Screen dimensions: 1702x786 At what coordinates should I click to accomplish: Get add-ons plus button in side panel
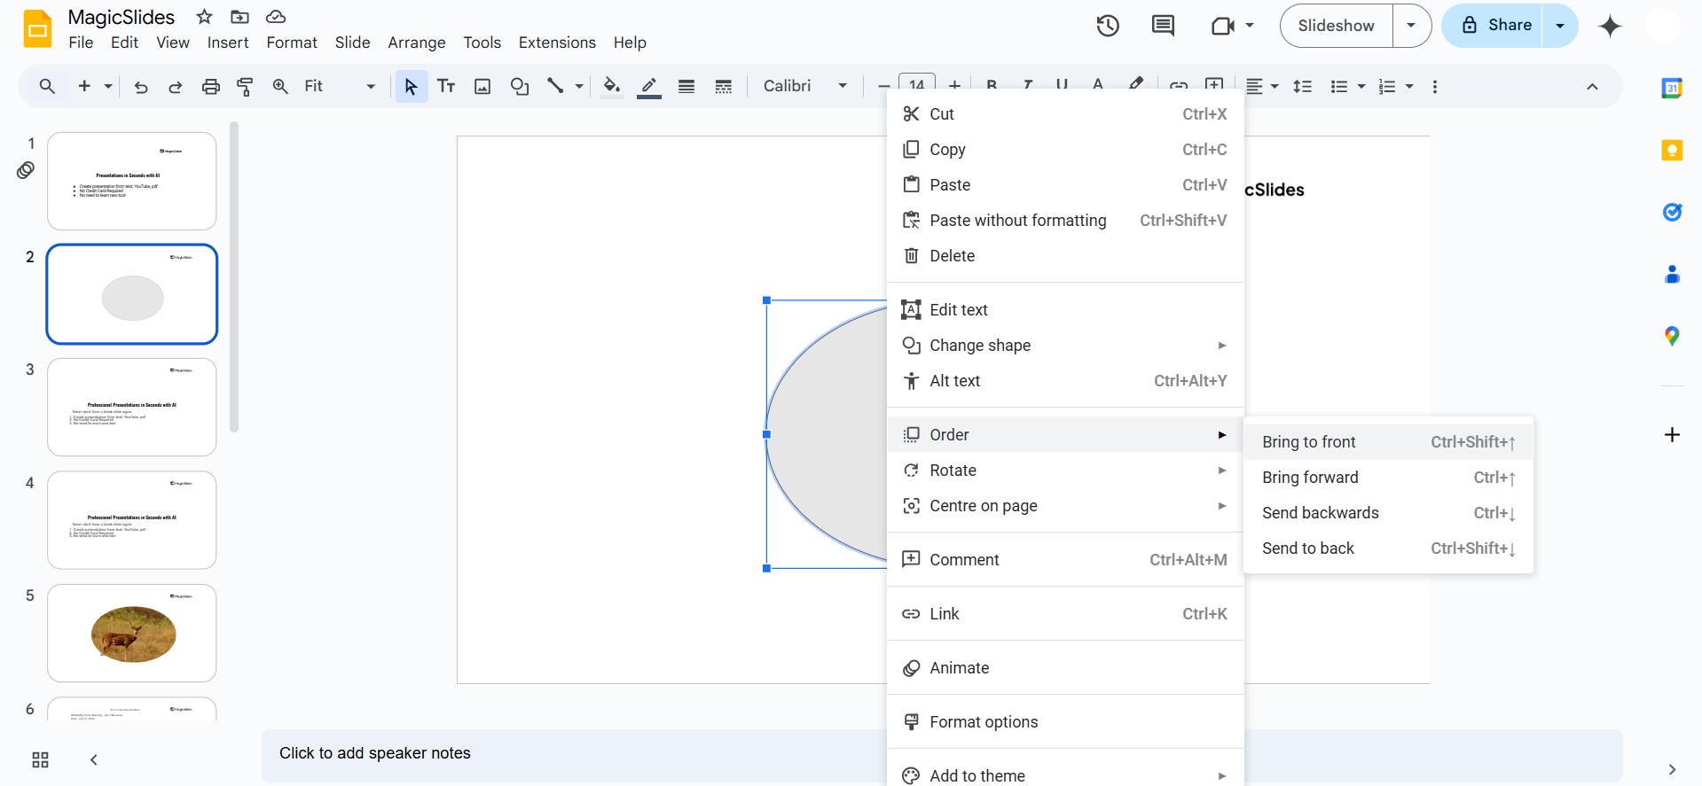pos(1672,434)
